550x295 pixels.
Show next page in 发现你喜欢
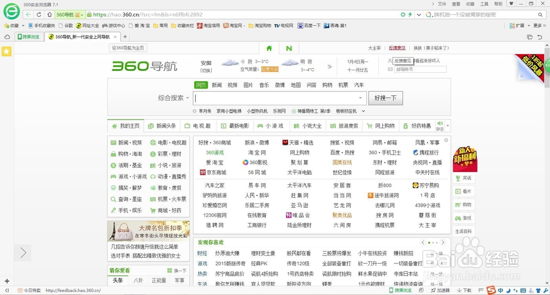(443, 242)
